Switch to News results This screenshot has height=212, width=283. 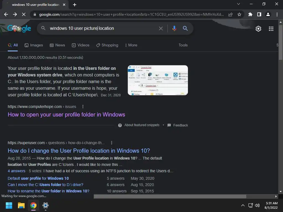point(57,45)
